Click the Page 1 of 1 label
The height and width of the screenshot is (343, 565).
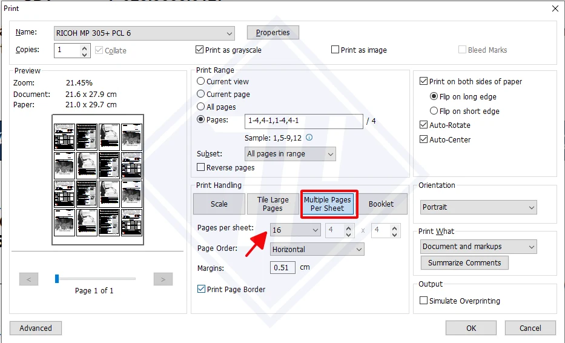[x=94, y=290]
